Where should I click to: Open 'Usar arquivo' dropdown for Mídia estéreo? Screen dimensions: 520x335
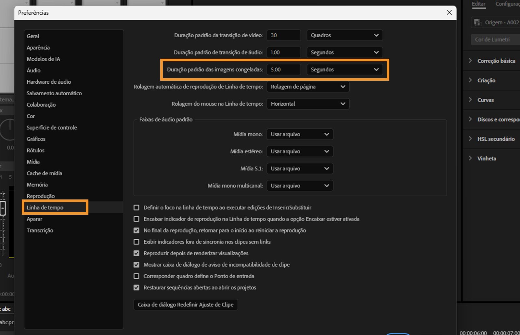[299, 151]
